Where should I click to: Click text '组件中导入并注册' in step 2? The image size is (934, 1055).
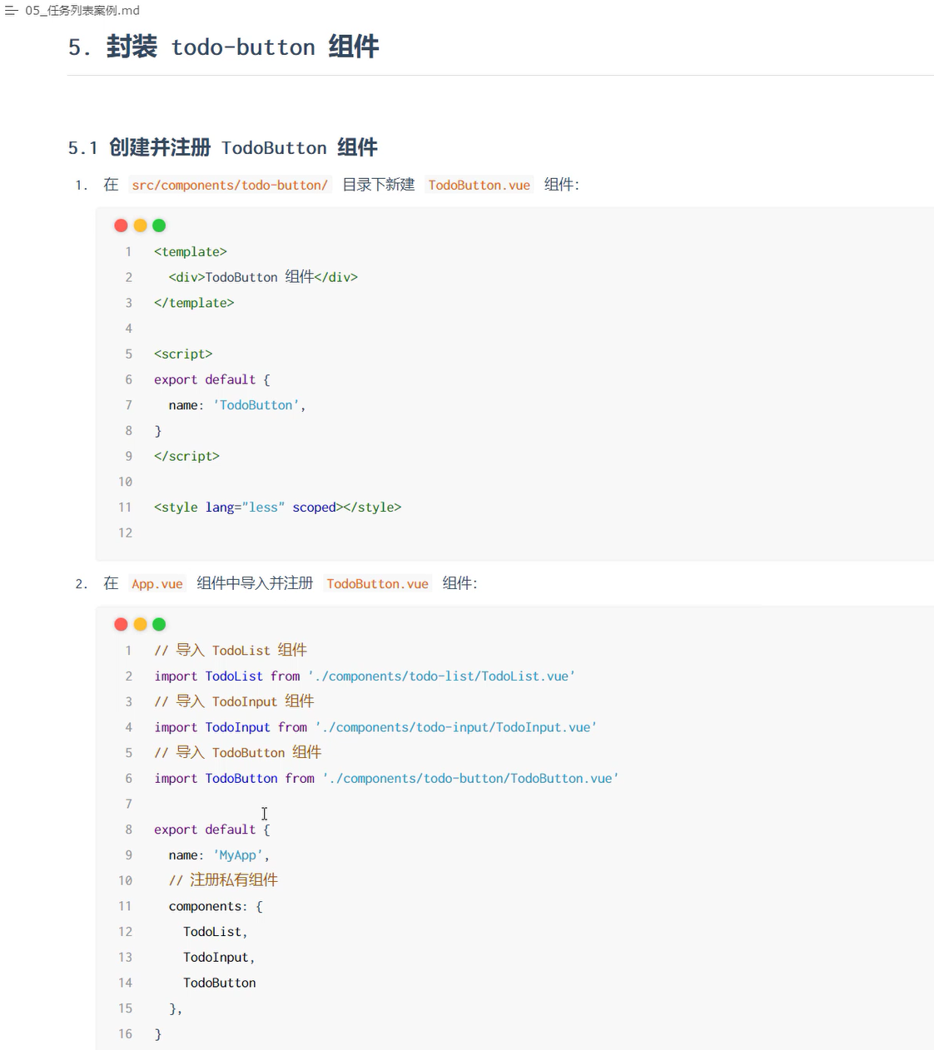pyautogui.click(x=255, y=583)
